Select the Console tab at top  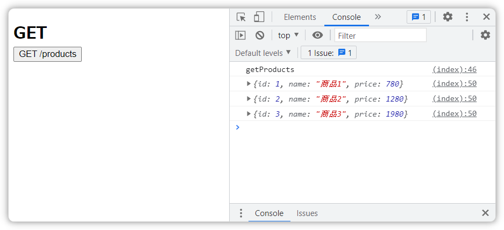point(346,17)
